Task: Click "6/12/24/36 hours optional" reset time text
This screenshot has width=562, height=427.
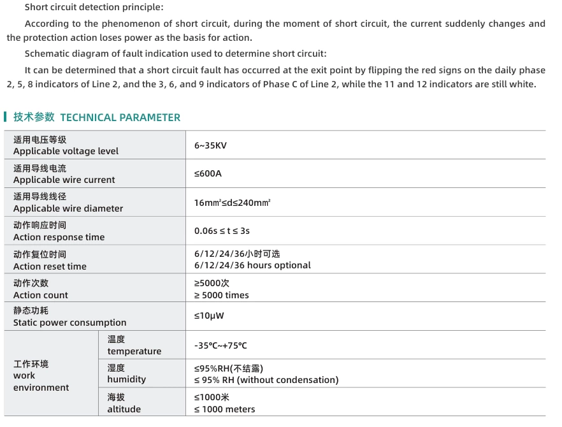Action: 252,265
